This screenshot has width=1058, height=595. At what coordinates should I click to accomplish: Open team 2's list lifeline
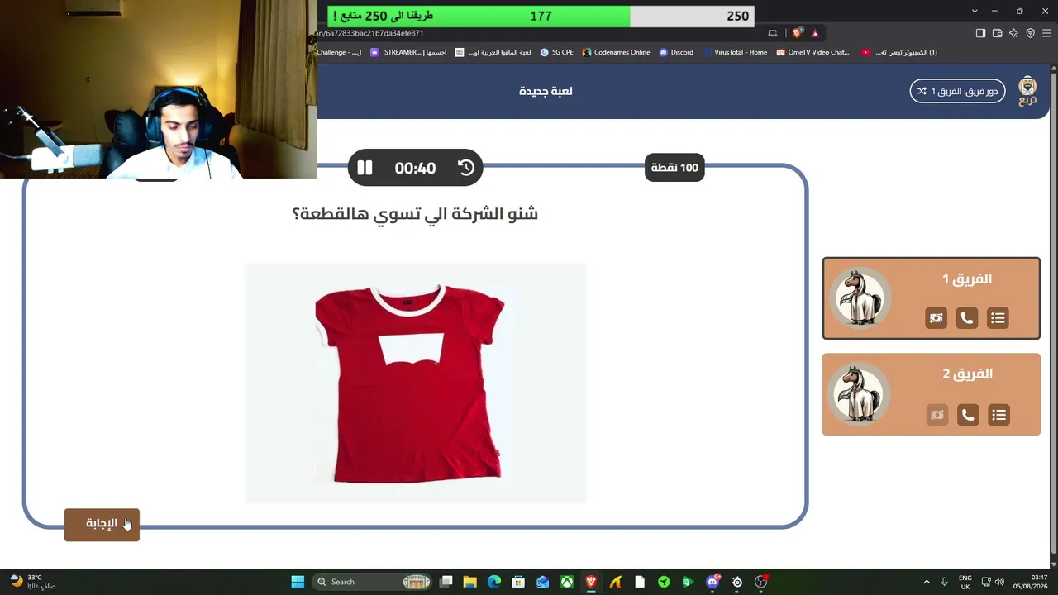coord(999,415)
